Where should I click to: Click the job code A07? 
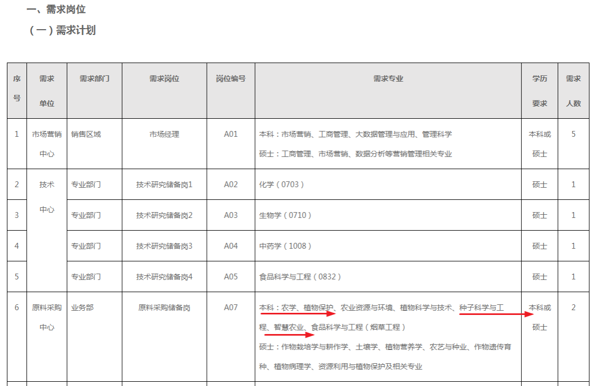(x=231, y=308)
